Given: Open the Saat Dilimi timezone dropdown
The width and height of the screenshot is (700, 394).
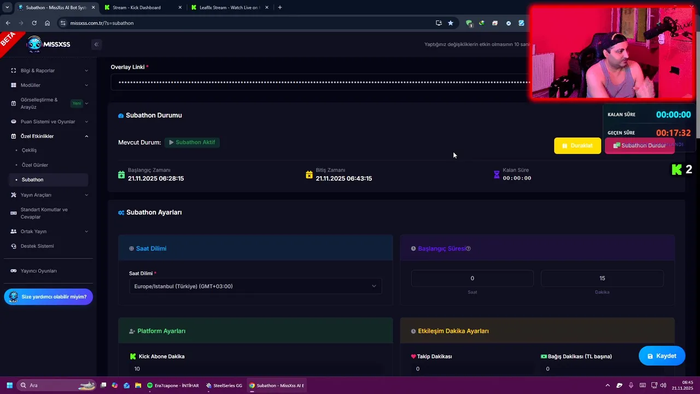Looking at the screenshot, I should pos(255,286).
